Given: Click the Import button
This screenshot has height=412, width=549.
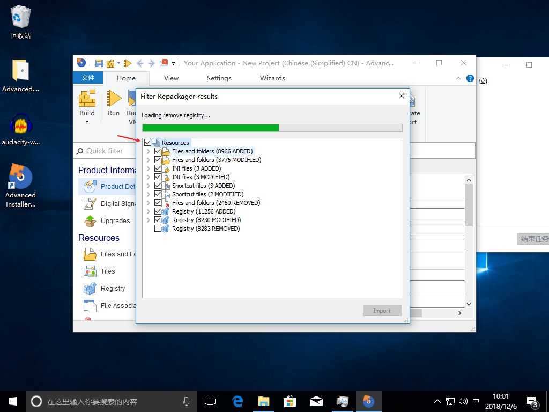Looking at the screenshot, I should (382, 311).
